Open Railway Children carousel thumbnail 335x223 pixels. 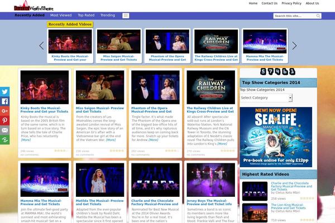point(216,41)
